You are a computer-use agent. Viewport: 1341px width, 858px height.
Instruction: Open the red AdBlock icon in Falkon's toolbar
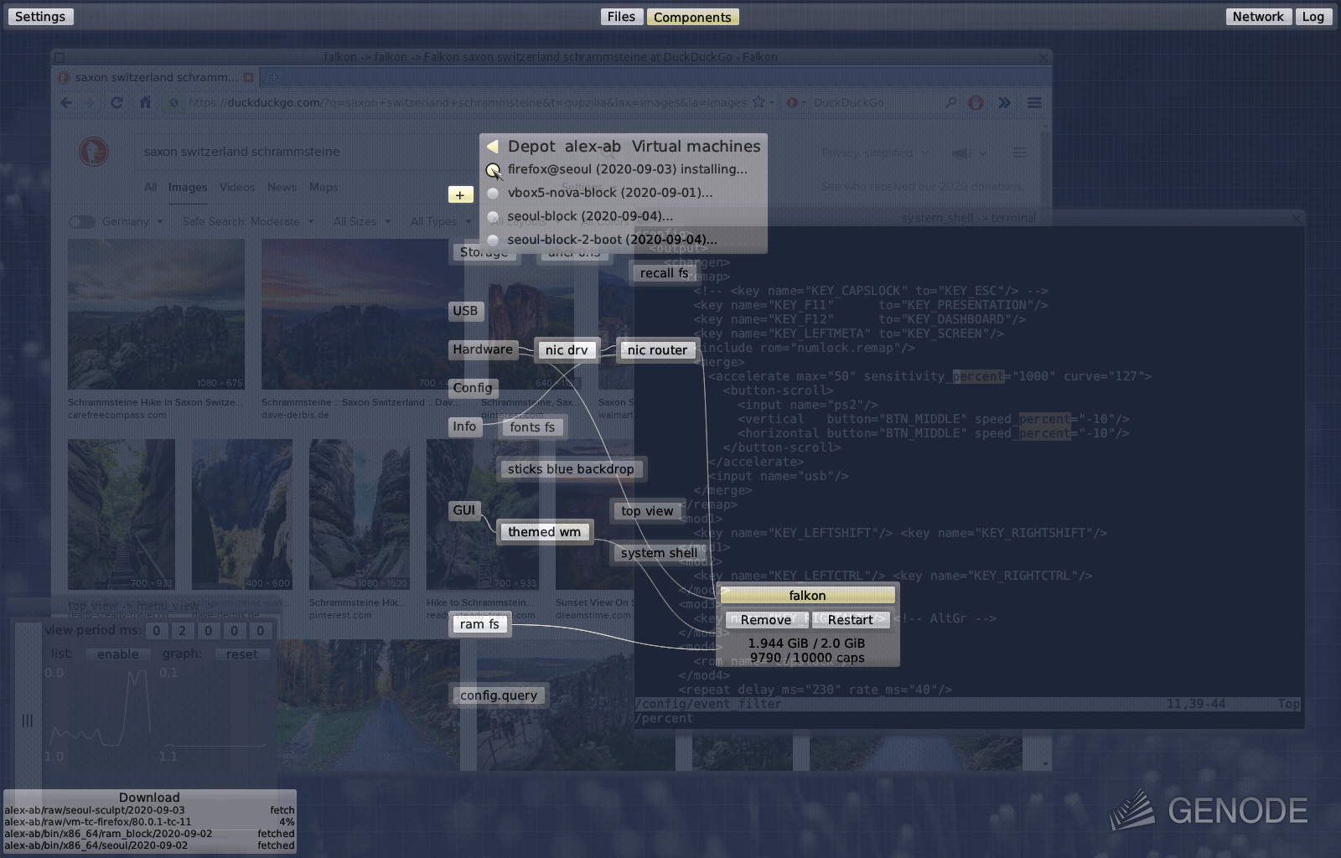pyautogui.click(x=976, y=102)
